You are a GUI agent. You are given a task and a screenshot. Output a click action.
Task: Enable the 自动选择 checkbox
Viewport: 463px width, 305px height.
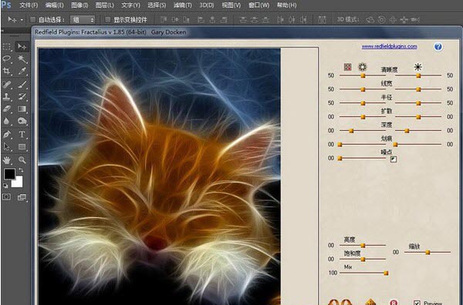click(32, 20)
